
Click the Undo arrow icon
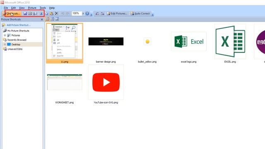tap(63, 14)
